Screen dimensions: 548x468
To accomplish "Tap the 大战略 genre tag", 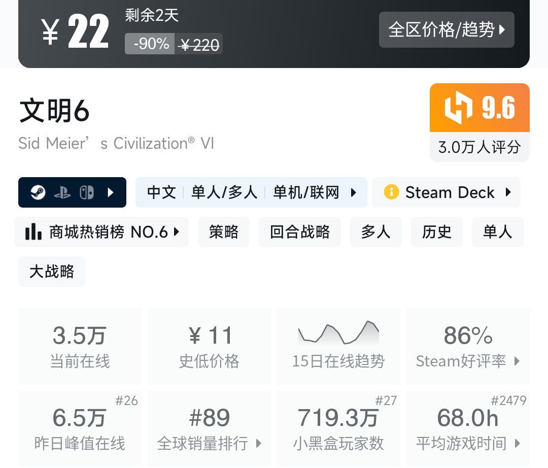I will pos(52,272).
